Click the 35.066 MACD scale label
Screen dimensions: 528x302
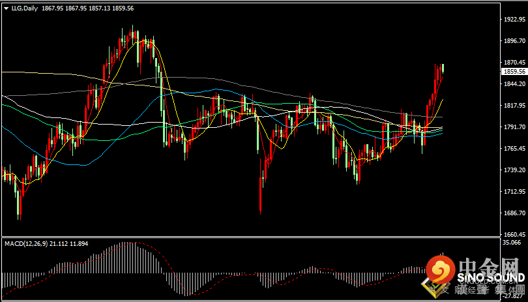coord(512,243)
